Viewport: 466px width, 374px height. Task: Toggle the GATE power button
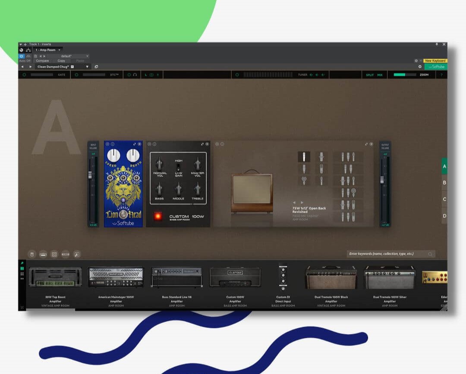[24, 75]
